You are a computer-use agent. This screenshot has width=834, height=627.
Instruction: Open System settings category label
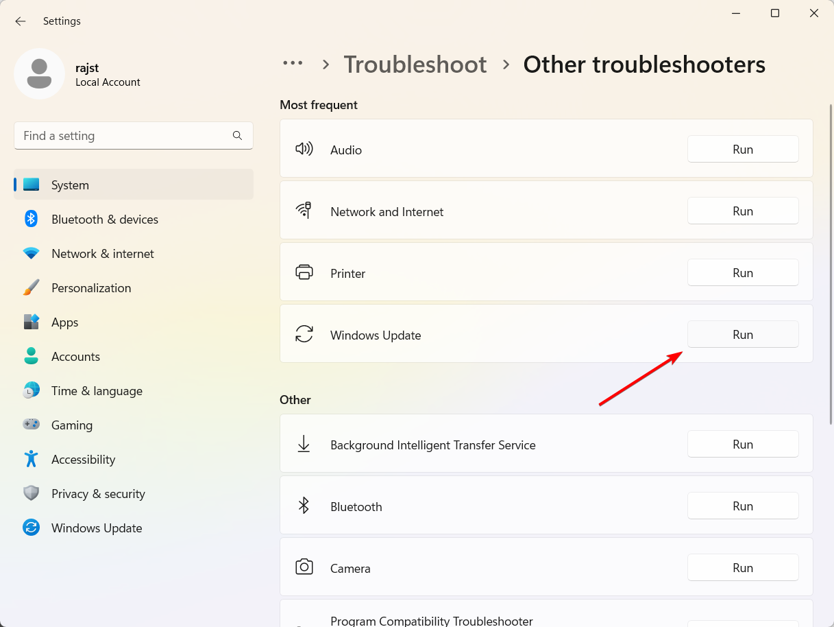[x=70, y=185]
